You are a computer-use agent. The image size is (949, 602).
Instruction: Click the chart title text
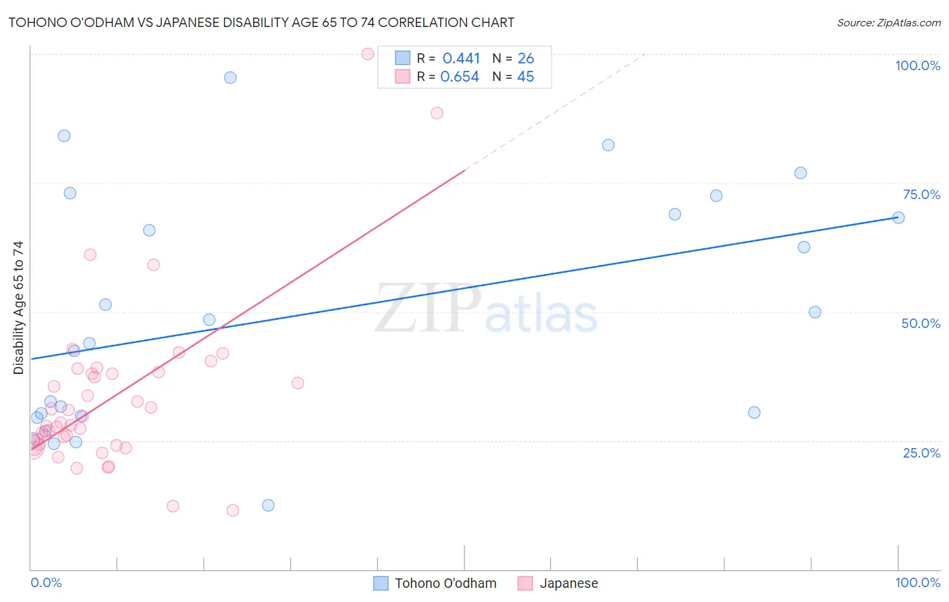[x=261, y=22]
